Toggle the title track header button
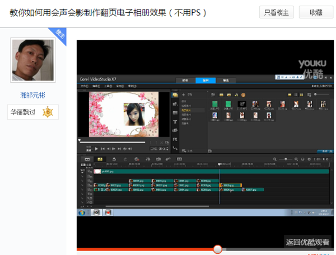Image resolution: width=336 pixels, height=255 pixels. [x=90, y=194]
